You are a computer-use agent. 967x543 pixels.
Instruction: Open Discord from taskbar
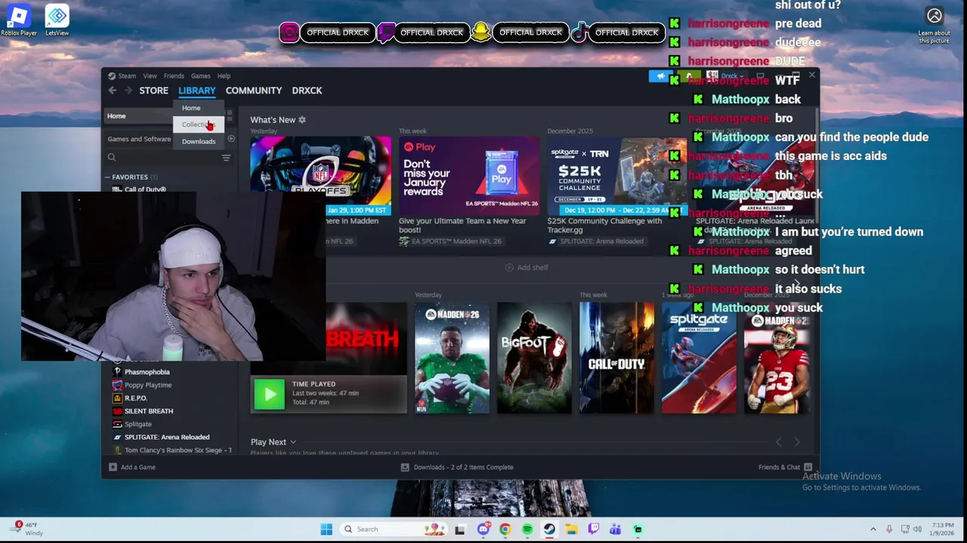483,529
